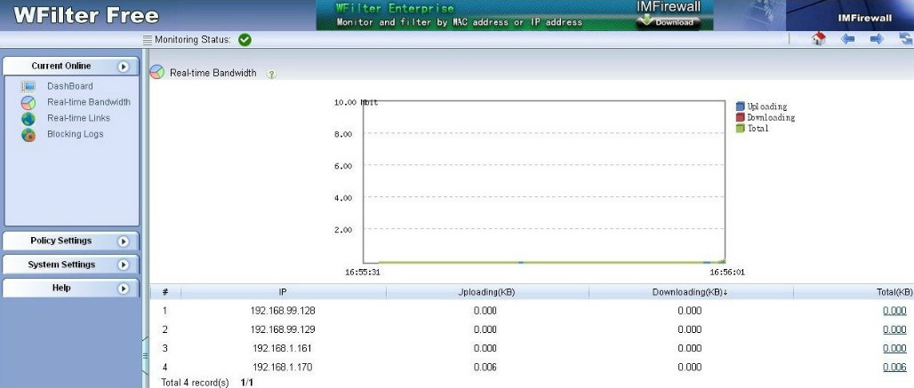The image size is (914, 388).
Task: Open Real-time Links link in sidebar
Action: [x=79, y=117]
